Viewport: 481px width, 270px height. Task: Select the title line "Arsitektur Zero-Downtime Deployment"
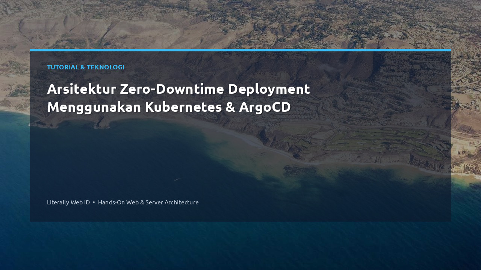tap(178, 89)
